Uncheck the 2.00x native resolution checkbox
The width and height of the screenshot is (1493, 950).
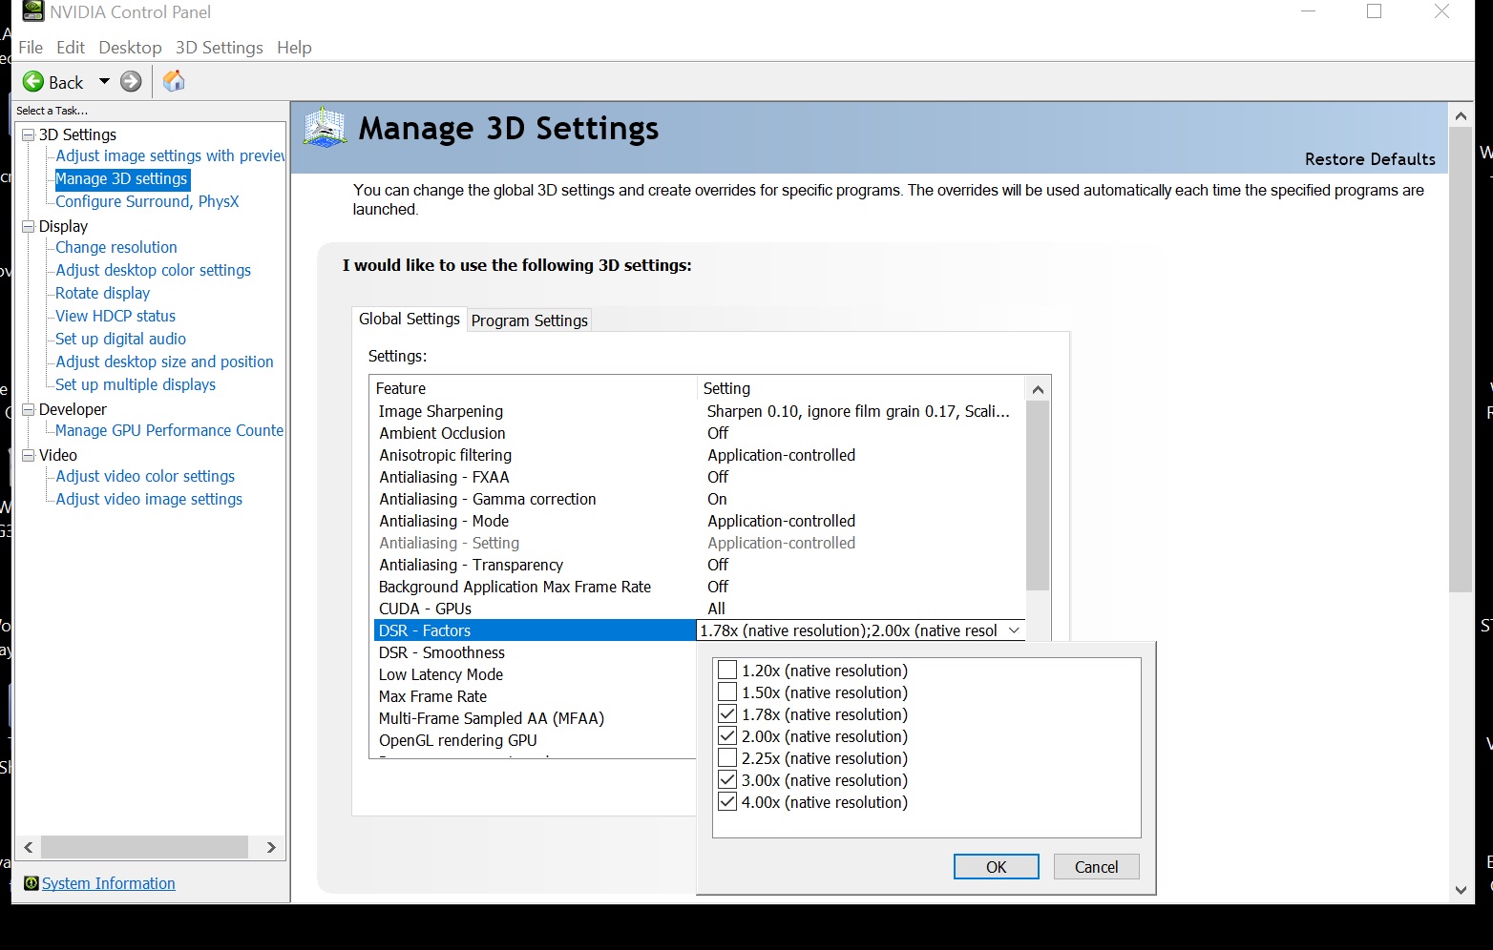(727, 736)
